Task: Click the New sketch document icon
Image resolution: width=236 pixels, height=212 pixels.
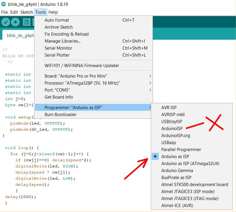Action: [x=27, y=22]
